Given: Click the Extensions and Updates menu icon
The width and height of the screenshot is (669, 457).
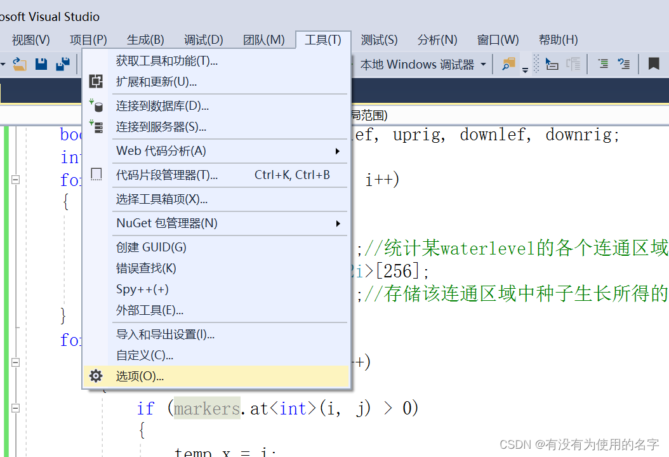Looking at the screenshot, I should point(96,81).
